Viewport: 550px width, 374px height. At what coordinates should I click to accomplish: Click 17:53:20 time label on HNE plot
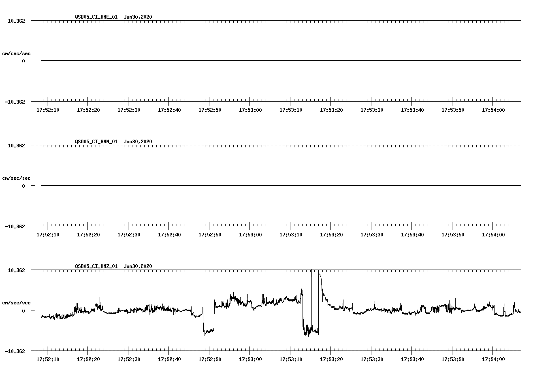pyautogui.click(x=331, y=110)
